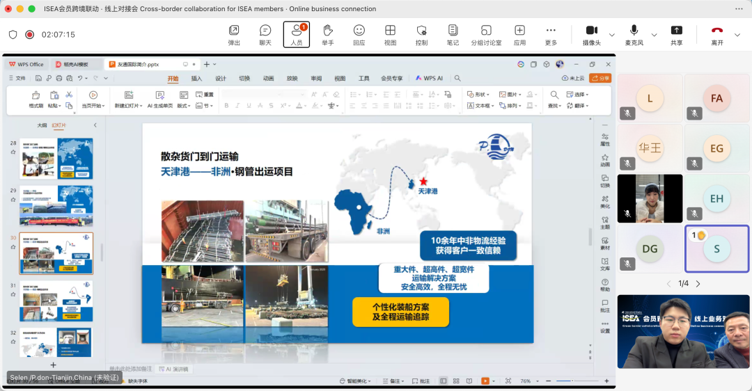Pop out the meeting with 弹出
This screenshot has height=391, width=752.
point(234,35)
